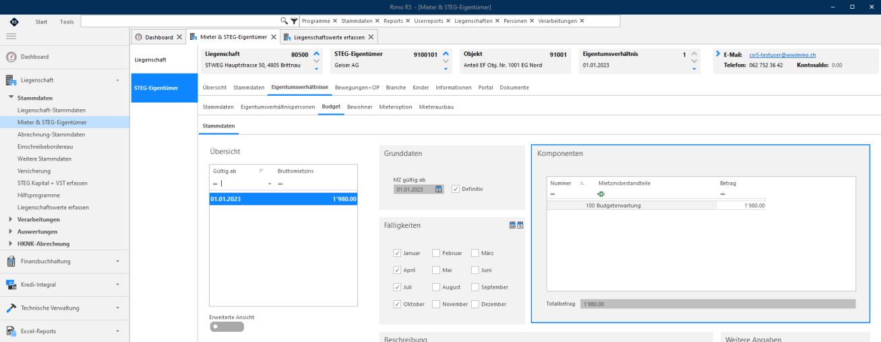Remove the Verarbeitungen filter tag

click(x=582, y=21)
